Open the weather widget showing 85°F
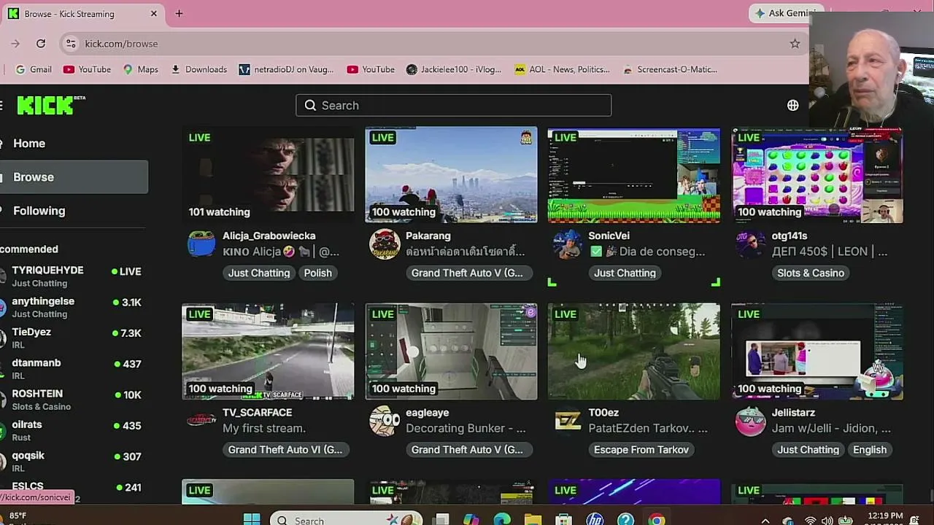 click(x=18, y=518)
